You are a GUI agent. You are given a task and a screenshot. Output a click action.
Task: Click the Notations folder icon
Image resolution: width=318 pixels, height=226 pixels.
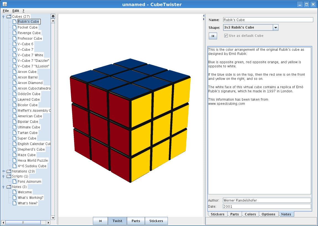tap(9, 171)
